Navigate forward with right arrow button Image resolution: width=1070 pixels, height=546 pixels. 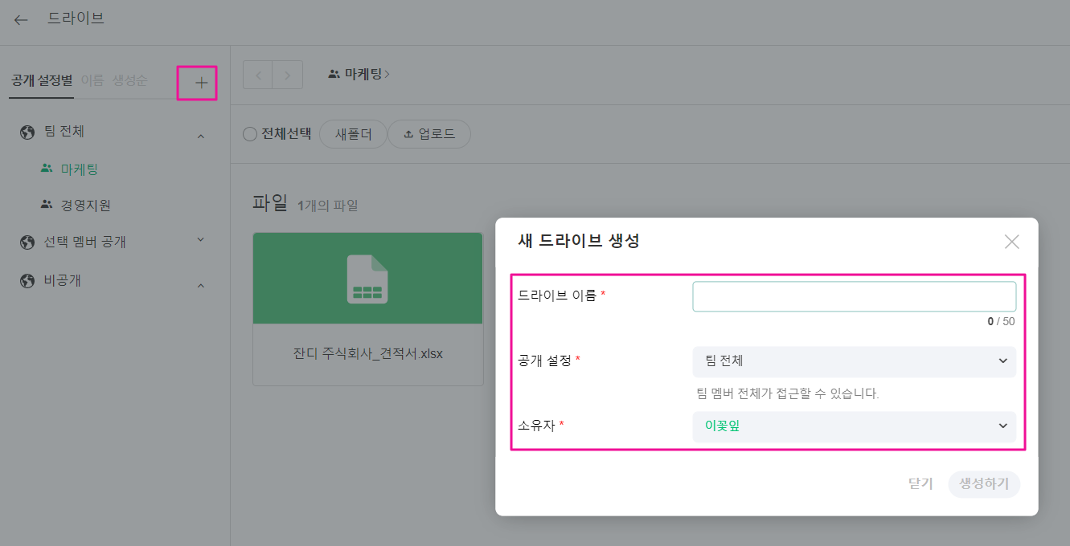click(x=288, y=75)
